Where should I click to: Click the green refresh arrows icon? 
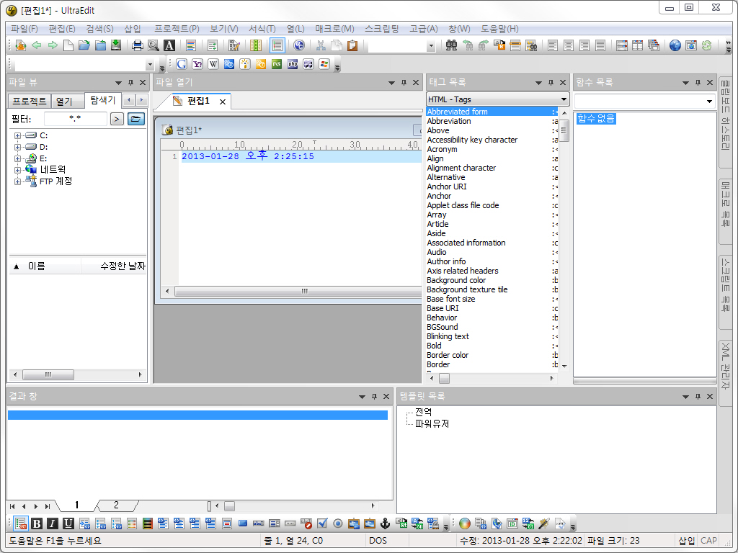point(706,45)
